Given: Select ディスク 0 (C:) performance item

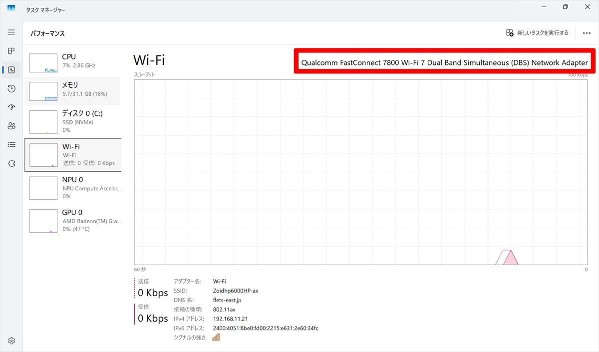Looking at the screenshot, I should (72, 121).
